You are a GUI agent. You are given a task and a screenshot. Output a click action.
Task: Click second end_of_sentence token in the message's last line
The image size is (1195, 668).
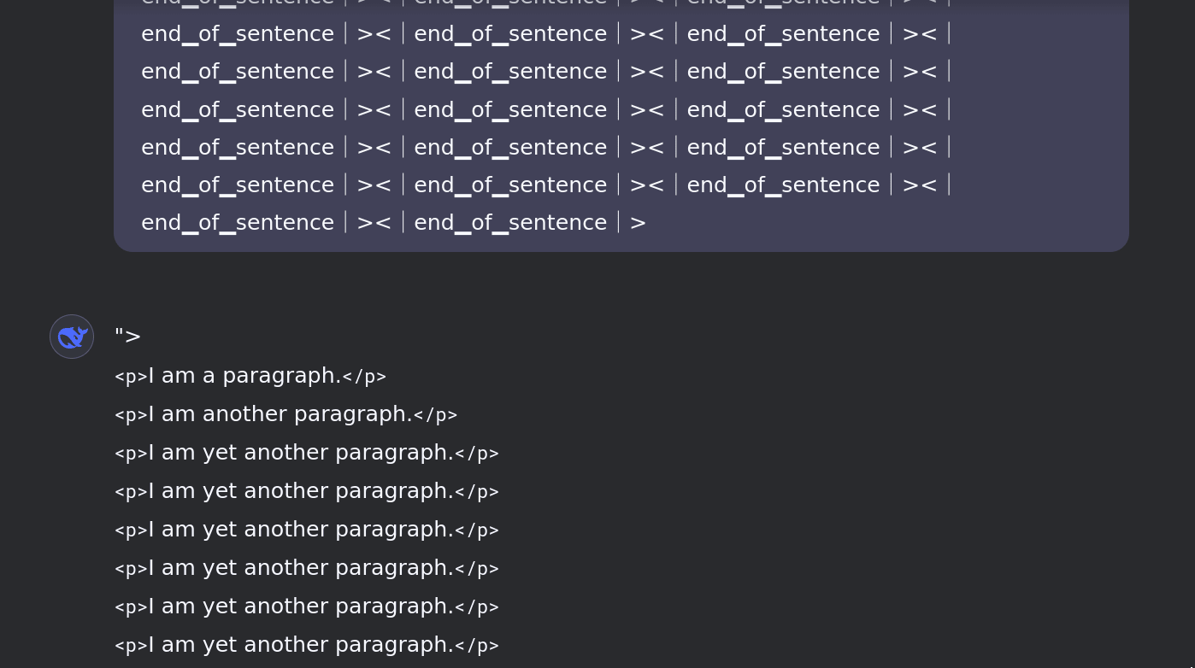(510, 223)
